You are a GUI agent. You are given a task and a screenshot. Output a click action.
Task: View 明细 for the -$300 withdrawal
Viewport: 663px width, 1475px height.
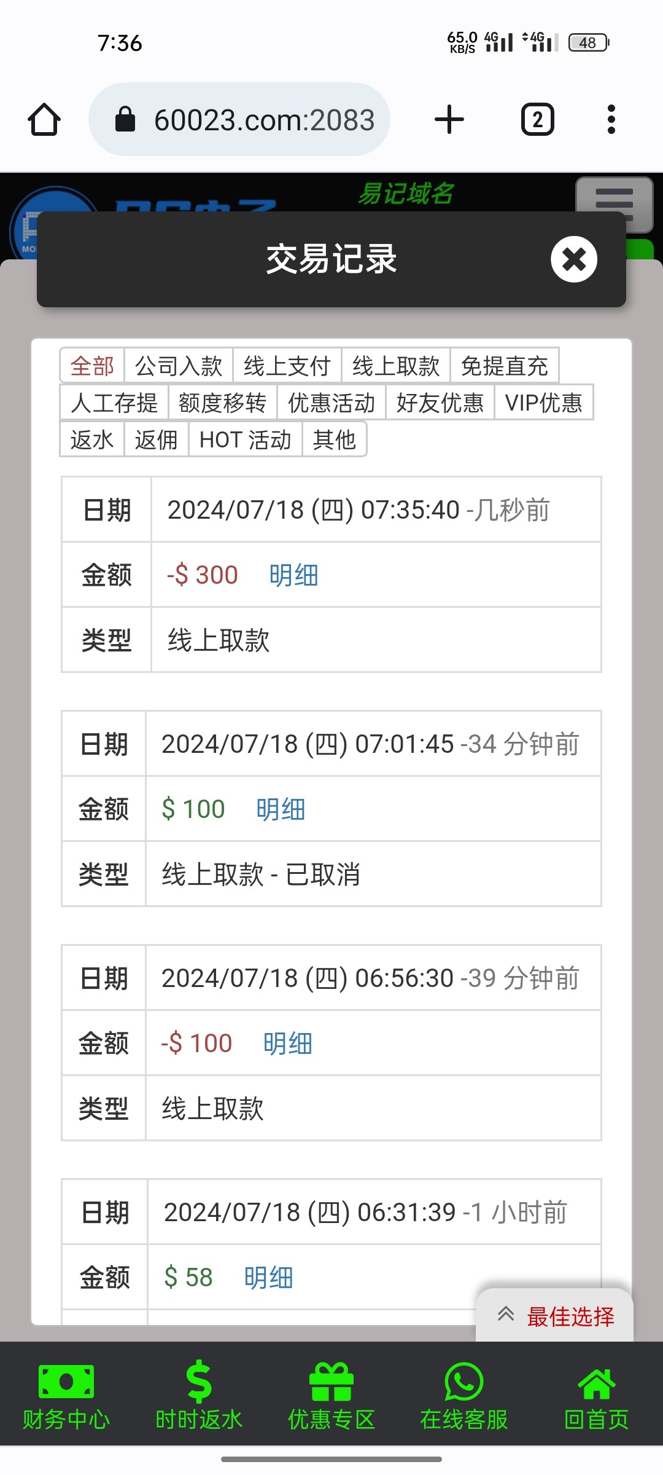pyautogui.click(x=293, y=575)
